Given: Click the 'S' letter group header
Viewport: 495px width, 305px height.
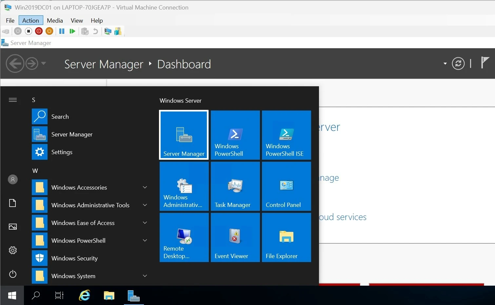Looking at the screenshot, I should [33, 100].
